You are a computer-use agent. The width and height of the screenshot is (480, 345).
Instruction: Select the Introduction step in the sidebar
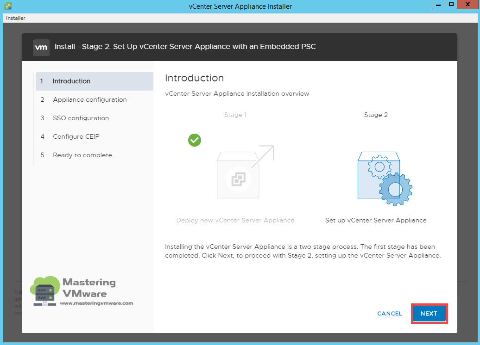[95, 81]
